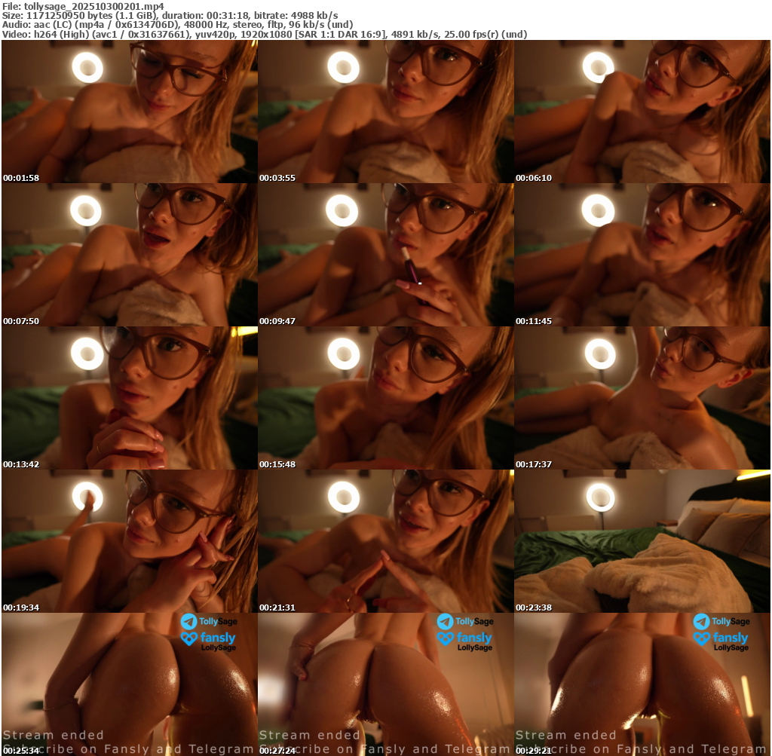
Task: Click the frame with timestamp 00:13:42
Action: pos(130,398)
